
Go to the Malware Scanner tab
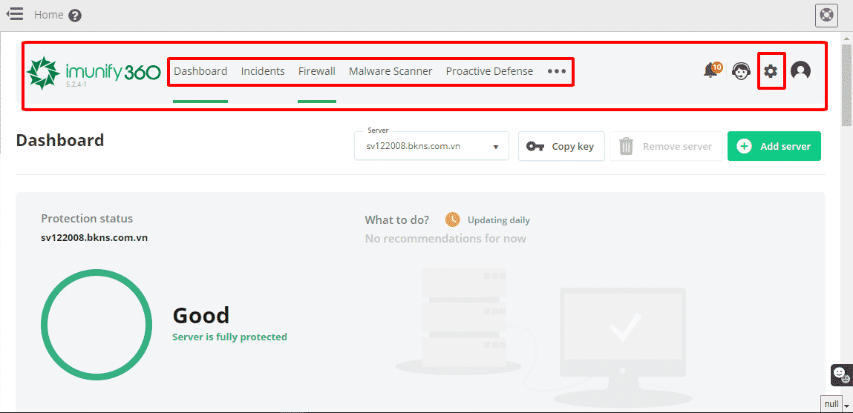(x=390, y=72)
